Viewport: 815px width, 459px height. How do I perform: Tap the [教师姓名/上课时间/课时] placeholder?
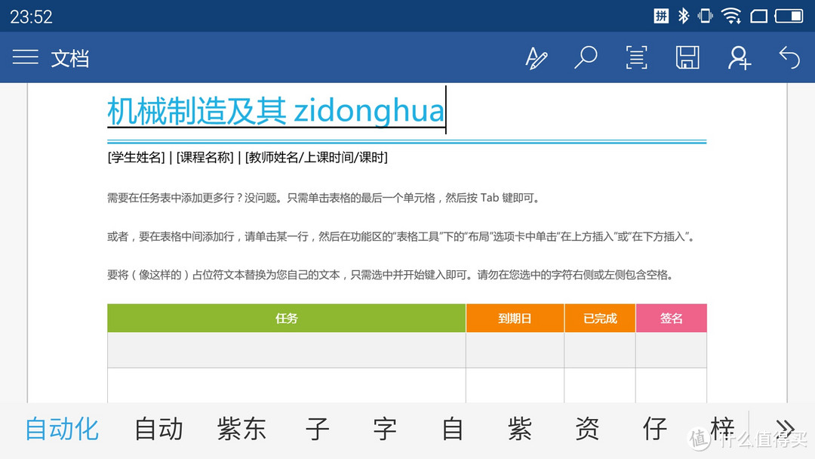(316, 157)
